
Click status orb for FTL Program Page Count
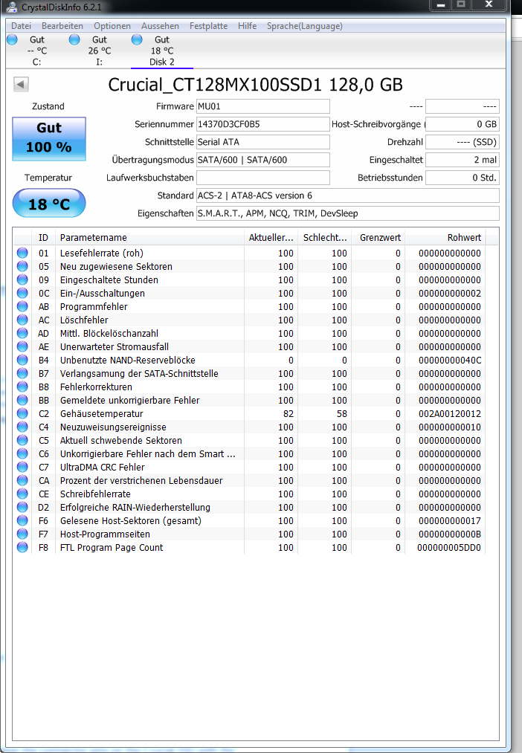point(22,547)
